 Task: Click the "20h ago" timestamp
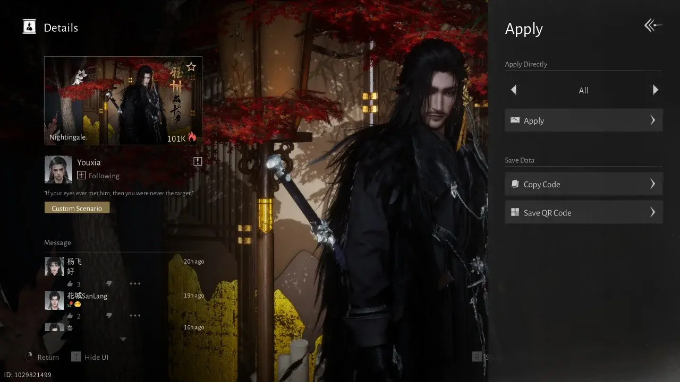point(194,262)
